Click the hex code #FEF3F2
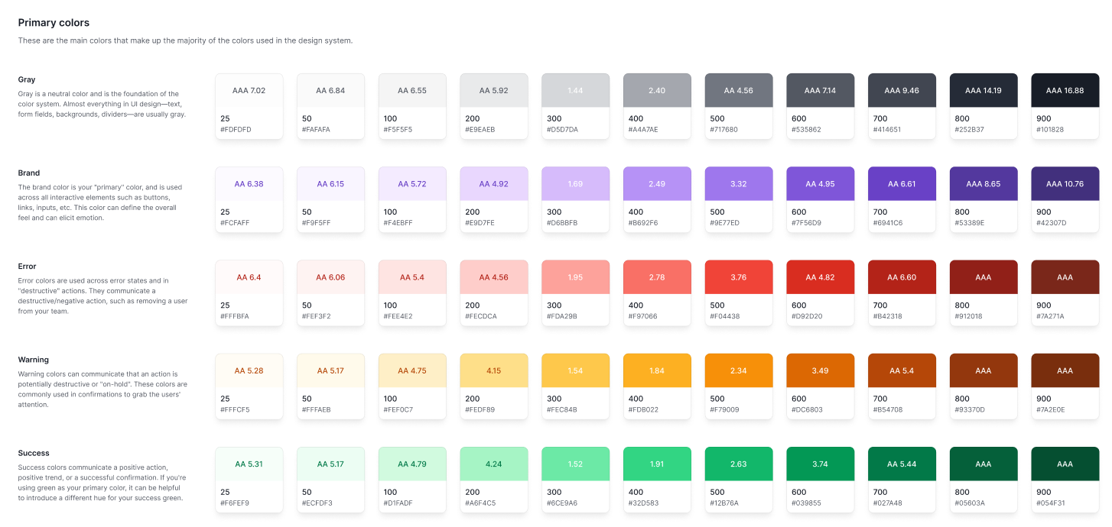This screenshot has height=527, width=1112. [317, 316]
